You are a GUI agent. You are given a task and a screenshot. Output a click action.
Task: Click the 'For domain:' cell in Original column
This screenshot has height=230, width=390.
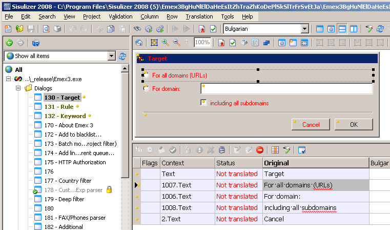[316, 196]
